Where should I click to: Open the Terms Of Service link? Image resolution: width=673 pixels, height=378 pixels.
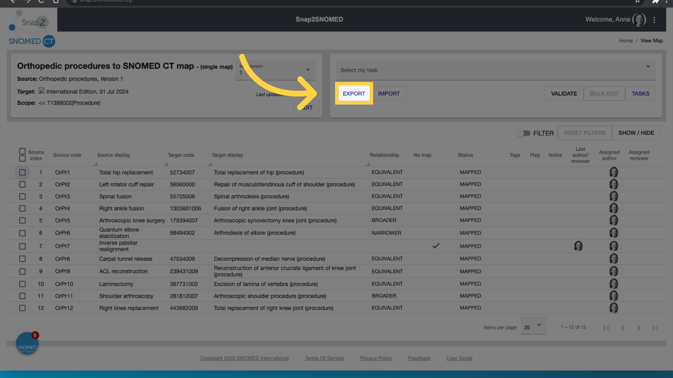(324, 358)
